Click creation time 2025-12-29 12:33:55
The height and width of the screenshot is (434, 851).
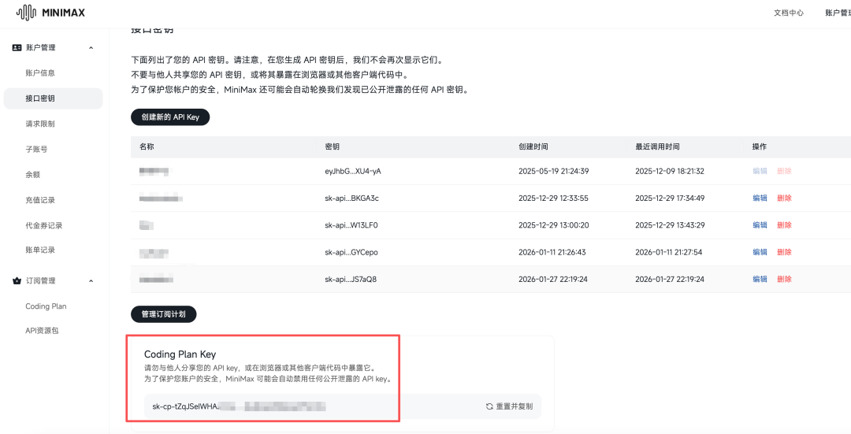553,198
